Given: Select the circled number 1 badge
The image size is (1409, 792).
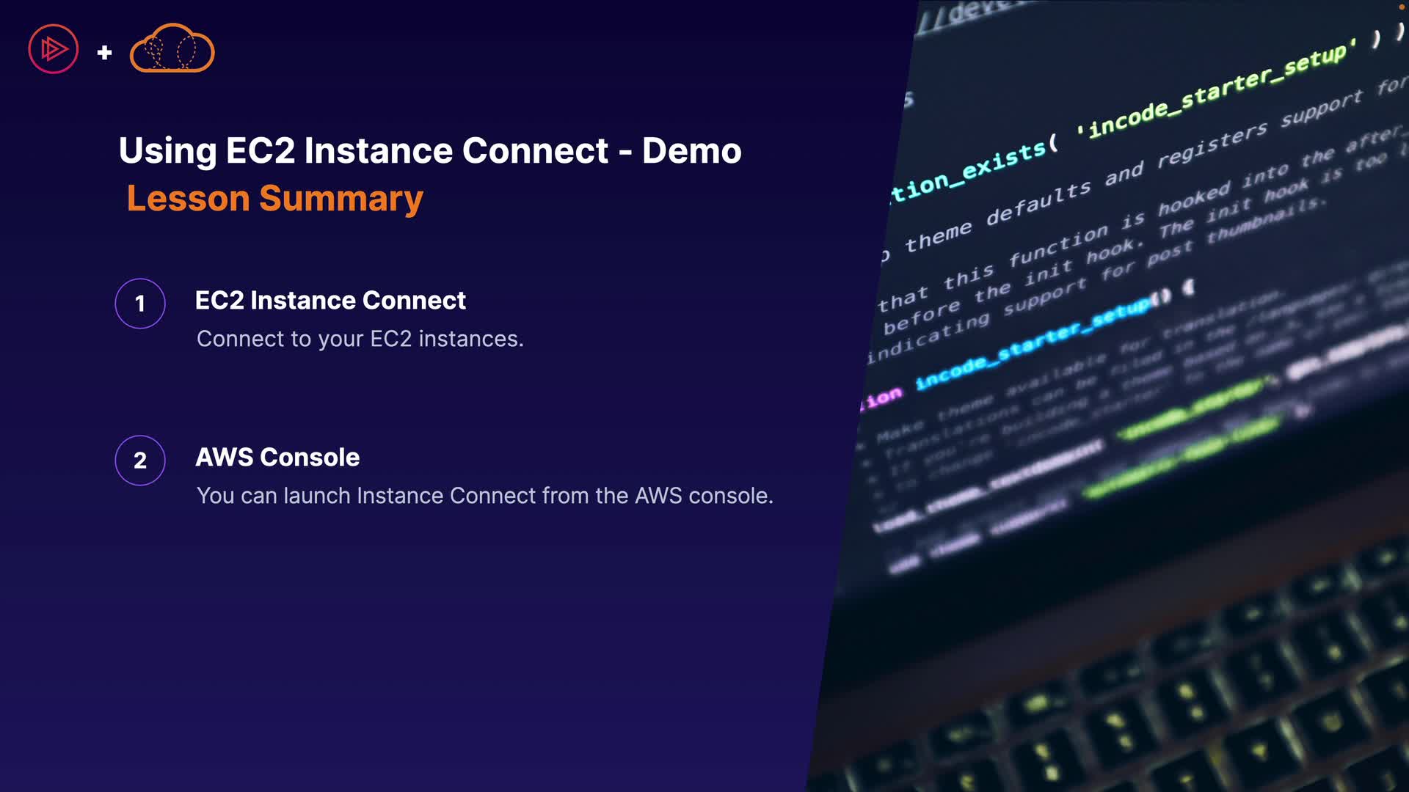Looking at the screenshot, I should (140, 304).
